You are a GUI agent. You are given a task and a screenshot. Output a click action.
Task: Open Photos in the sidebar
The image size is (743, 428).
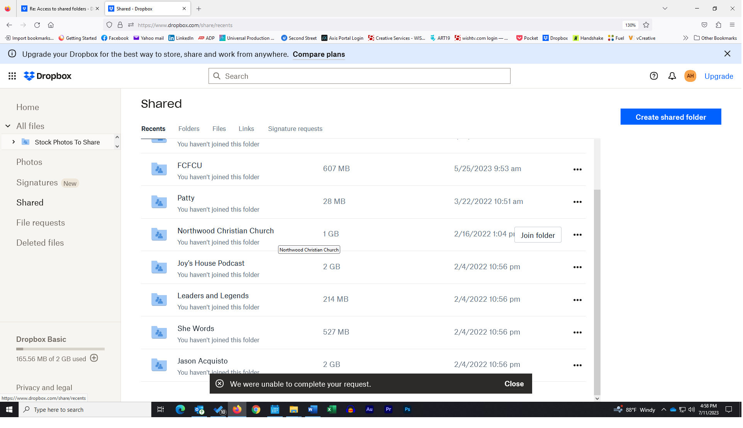(x=29, y=162)
